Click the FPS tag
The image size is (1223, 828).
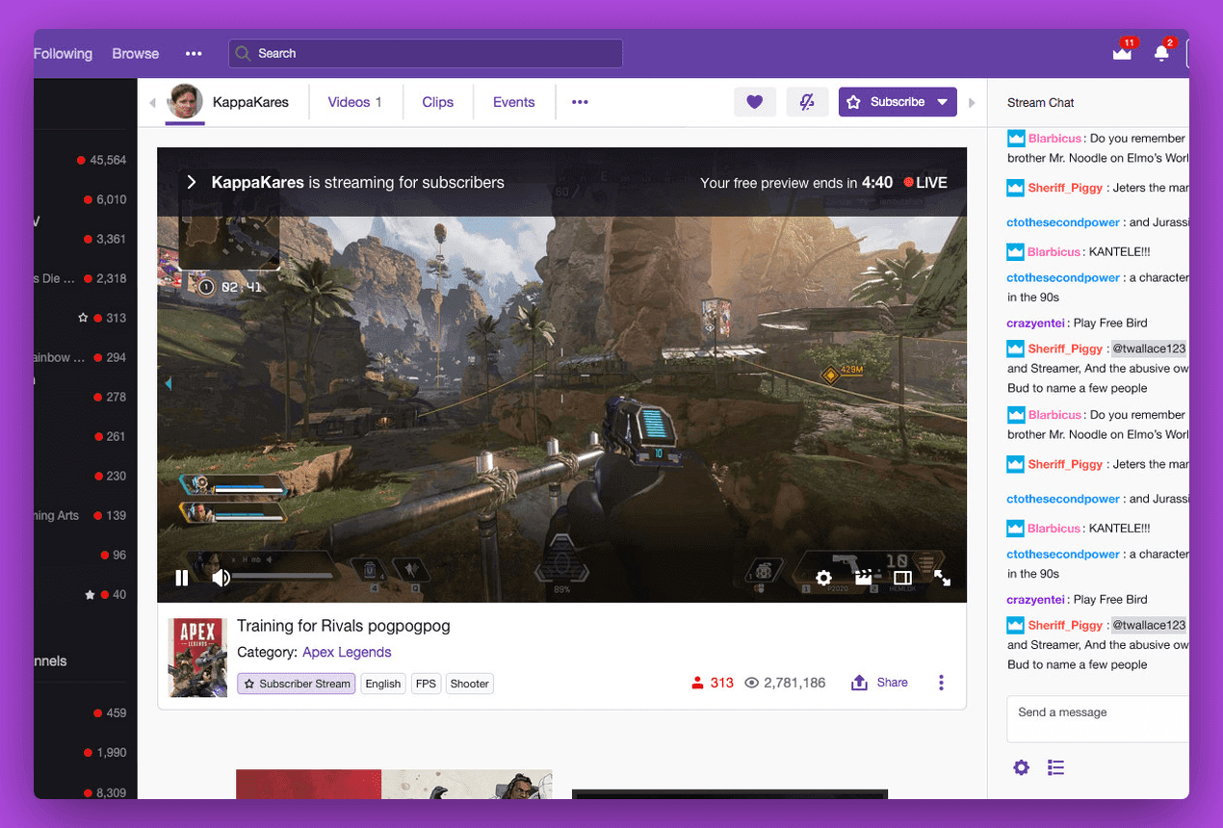tap(427, 684)
